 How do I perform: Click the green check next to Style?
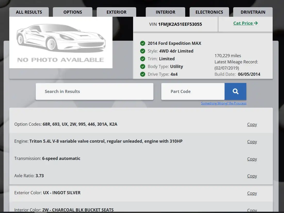click(143, 51)
